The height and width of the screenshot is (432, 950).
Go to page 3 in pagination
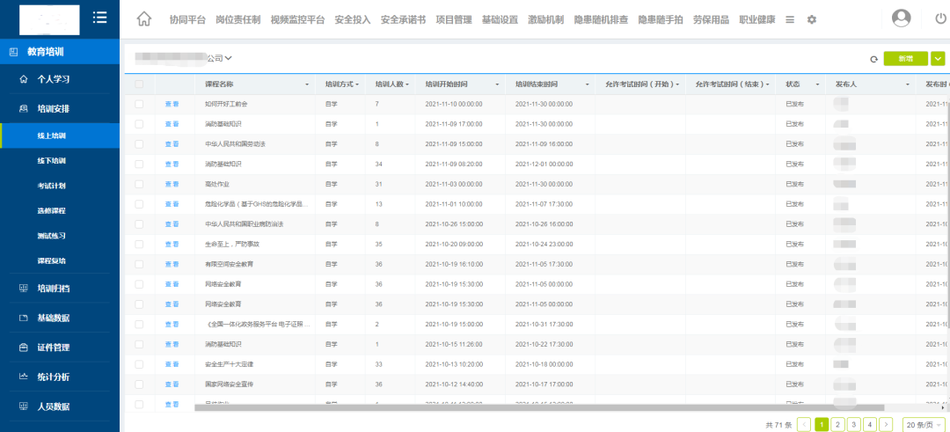point(853,424)
